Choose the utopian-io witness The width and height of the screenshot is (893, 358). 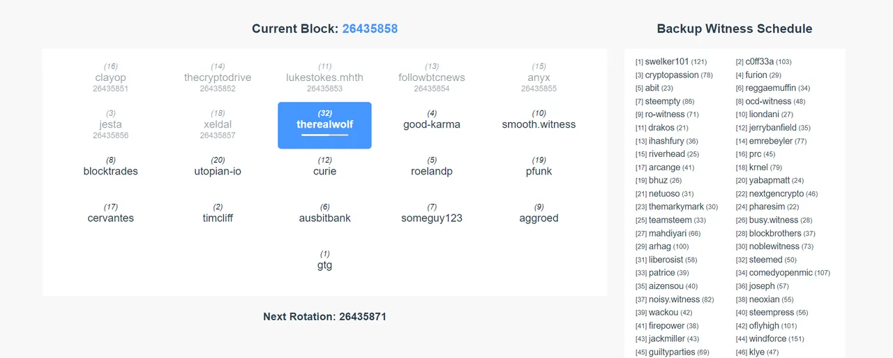click(218, 171)
